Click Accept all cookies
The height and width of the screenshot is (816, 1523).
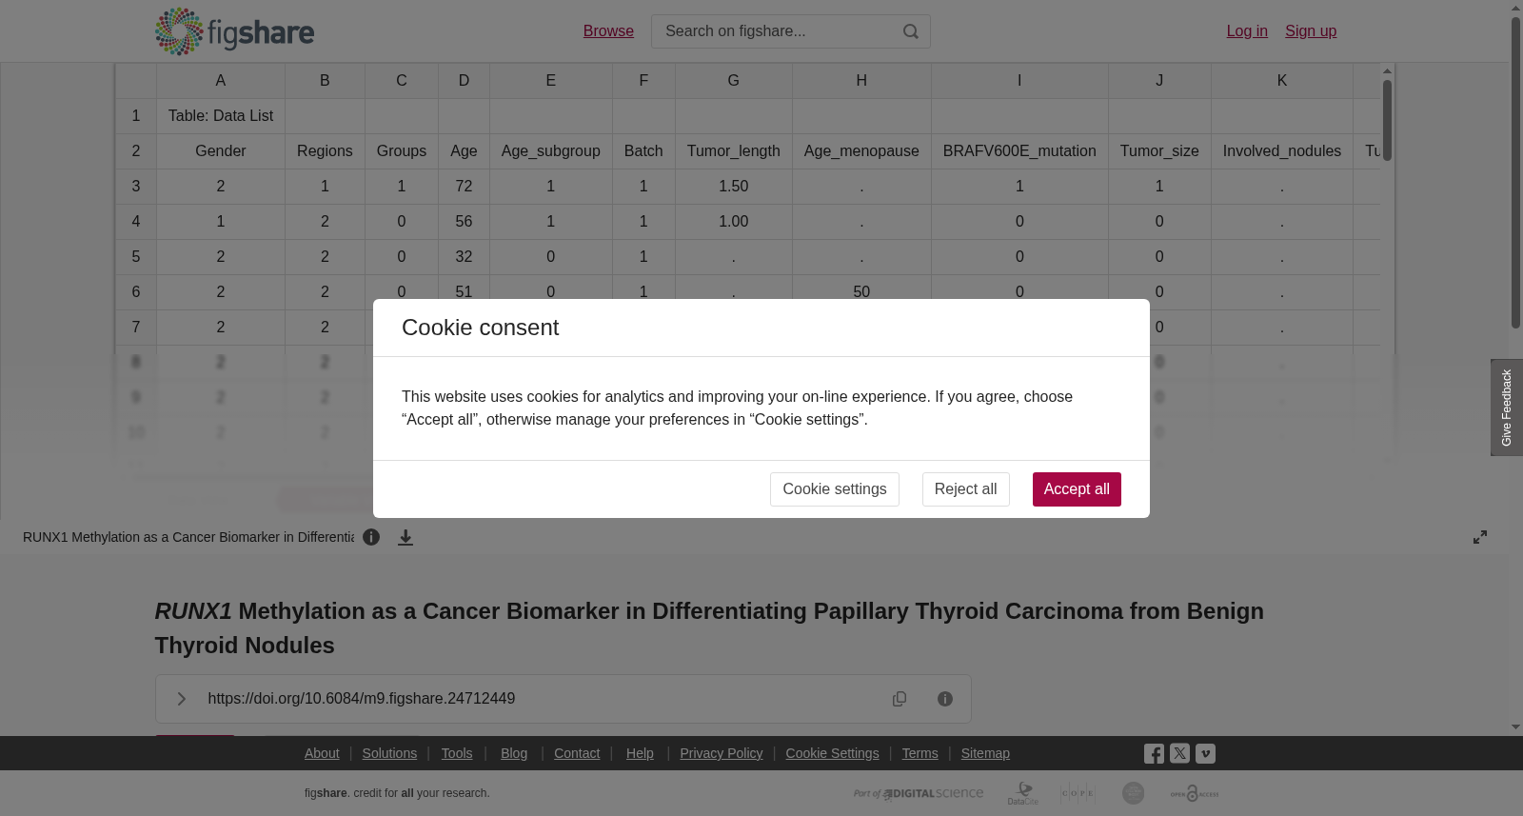[x=1077, y=489]
